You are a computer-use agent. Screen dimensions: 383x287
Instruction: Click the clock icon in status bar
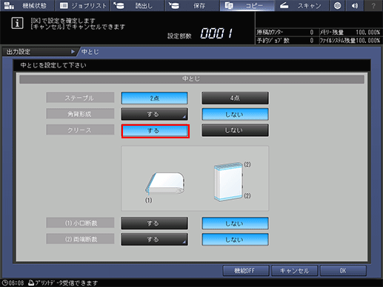pos(5,283)
